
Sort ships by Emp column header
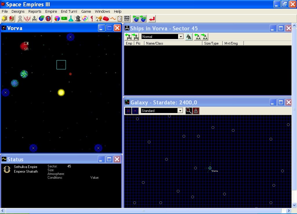coord(129,43)
